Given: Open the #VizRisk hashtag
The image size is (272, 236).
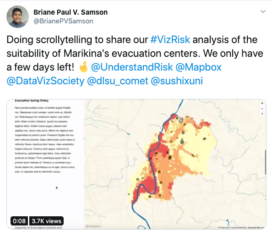Looking at the screenshot, I should (170, 39).
